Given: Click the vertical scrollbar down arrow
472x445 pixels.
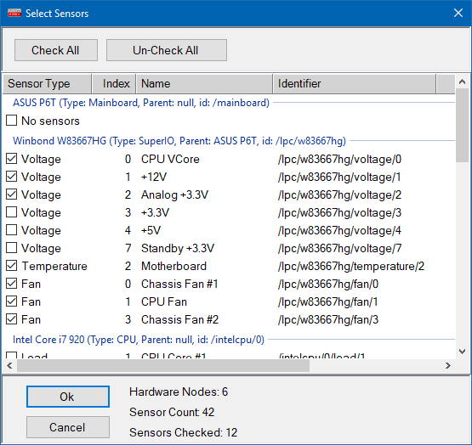Looking at the screenshot, I should tap(463, 352).
